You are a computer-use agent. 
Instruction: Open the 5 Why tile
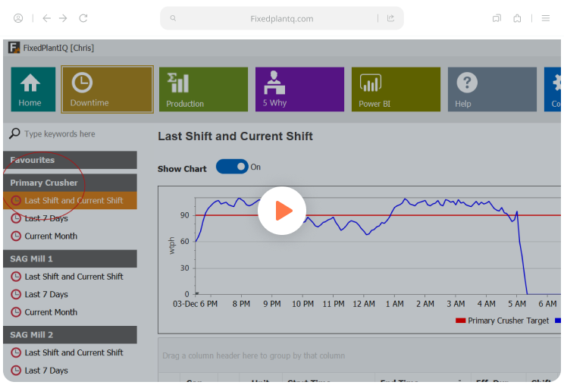(299, 89)
